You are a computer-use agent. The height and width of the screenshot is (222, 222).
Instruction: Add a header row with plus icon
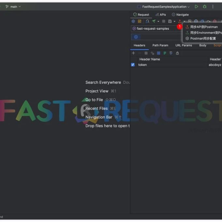coord(133,53)
